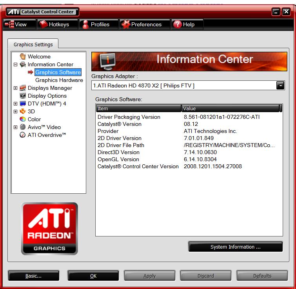The height and width of the screenshot is (289, 296).
Task: Click the Preferences gear icon
Action: point(125,24)
